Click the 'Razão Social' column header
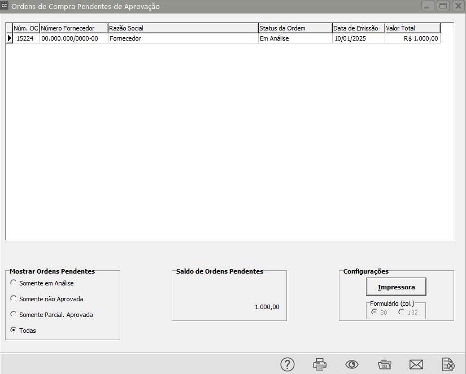This screenshot has height=374, width=466. (182, 28)
